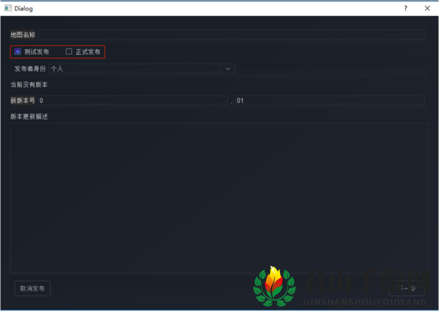Screen dimensions: 439x311
Task: Click the flame wreath watermark logo
Action: [274, 286]
